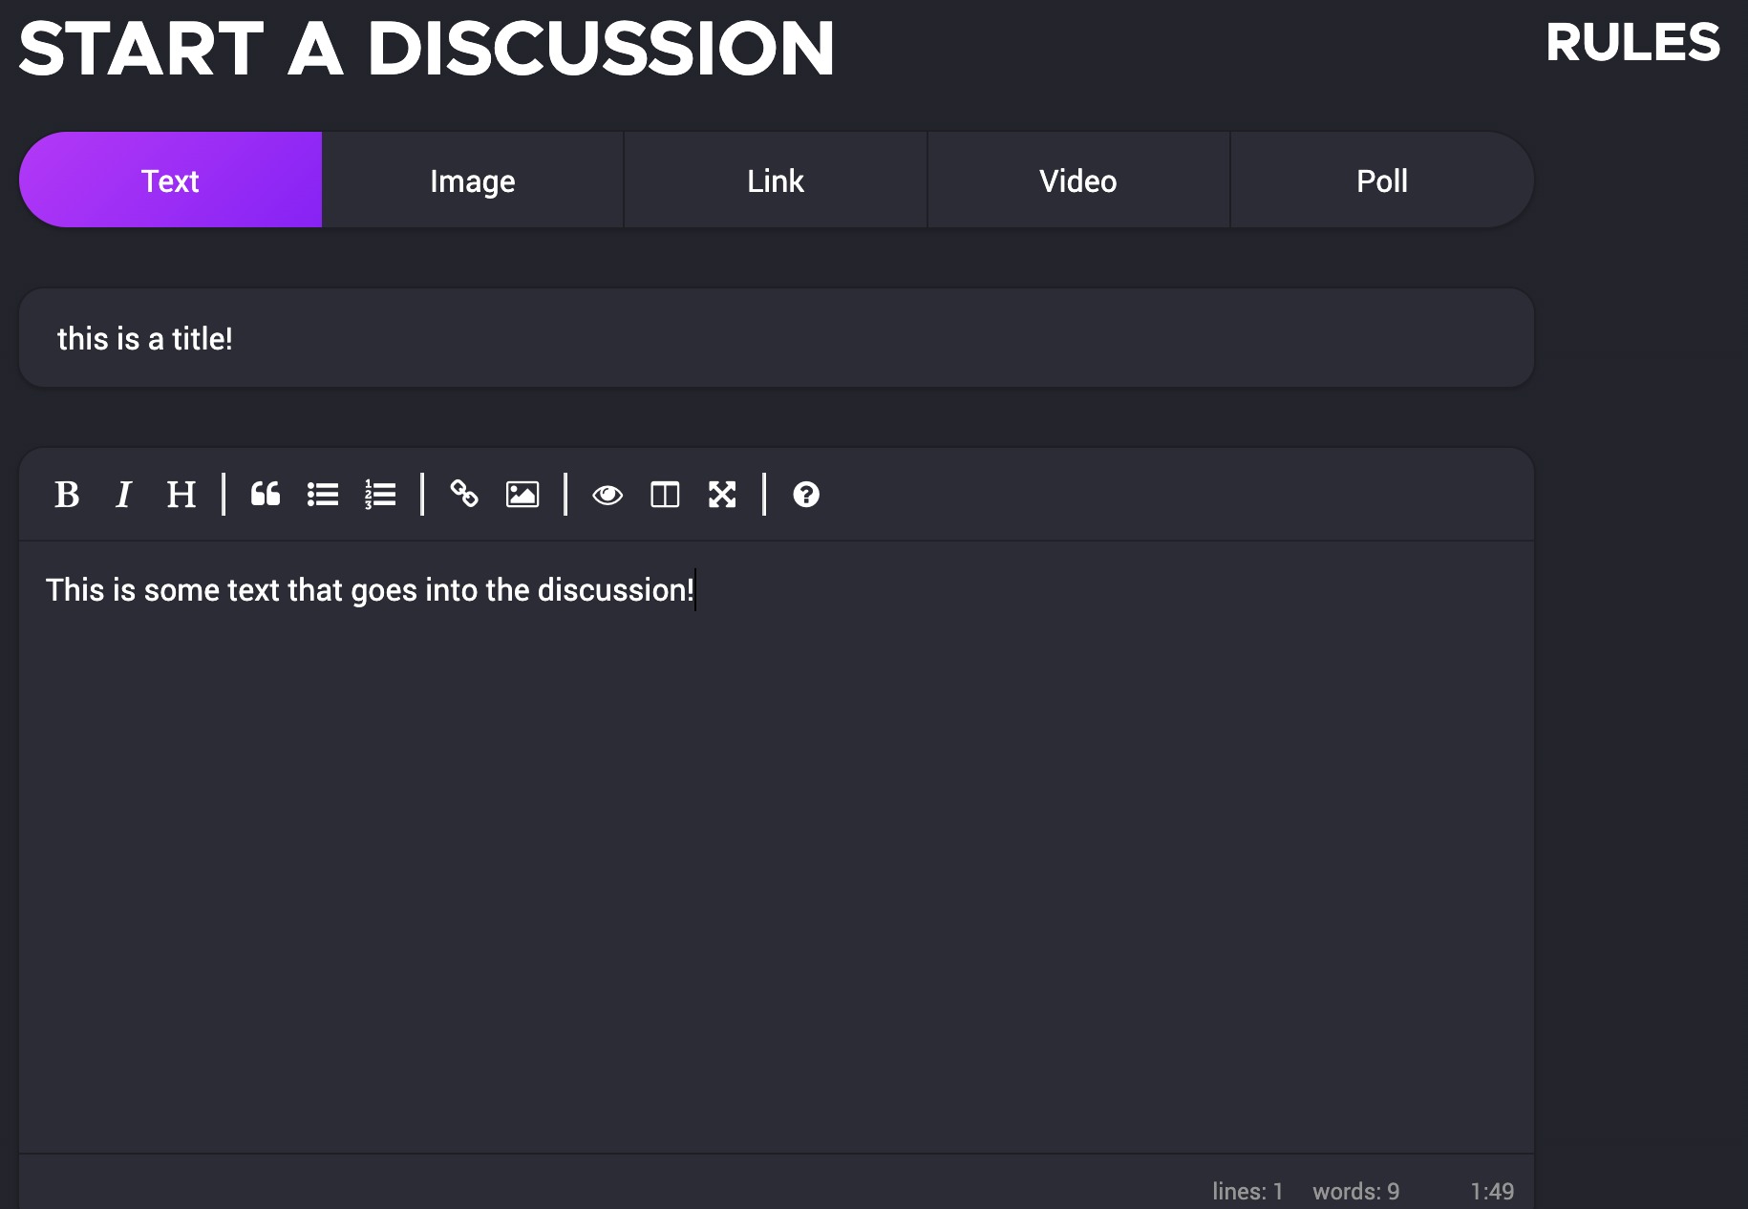Insert a blockquote using the quote icon
Viewport: 1748px width, 1209px height.
point(266,495)
